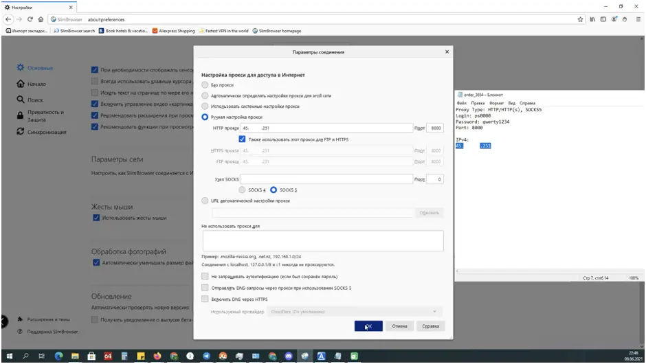Toggle the sidebar view toolbar icon
The height and width of the screenshot is (364, 646).
[603, 19]
